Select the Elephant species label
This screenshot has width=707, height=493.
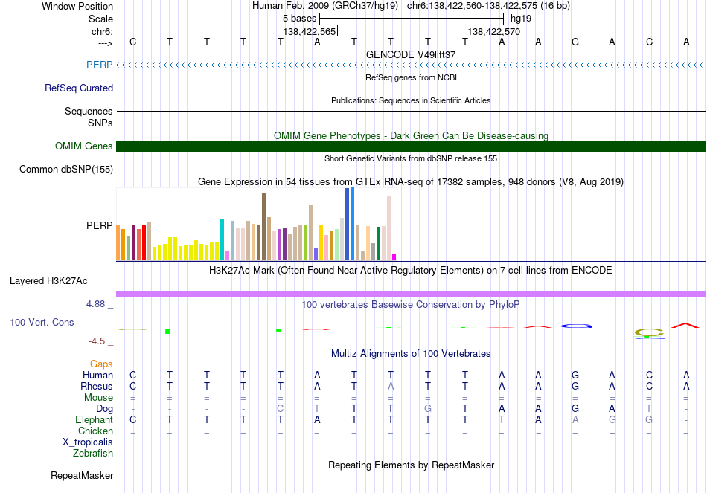click(x=94, y=419)
